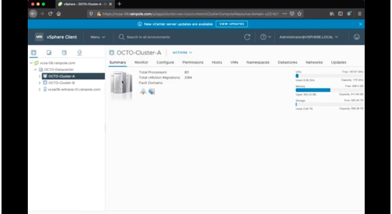Click the DRS scale icon under Fault Domains
Viewport: 392px width, 214px height.
point(143,92)
